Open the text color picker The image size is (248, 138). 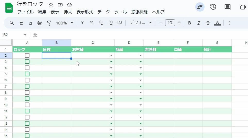coord(217,23)
